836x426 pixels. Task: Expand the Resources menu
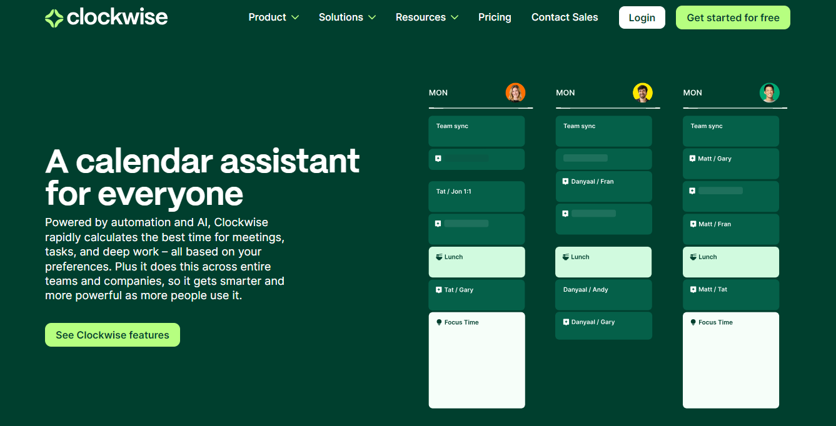427,17
